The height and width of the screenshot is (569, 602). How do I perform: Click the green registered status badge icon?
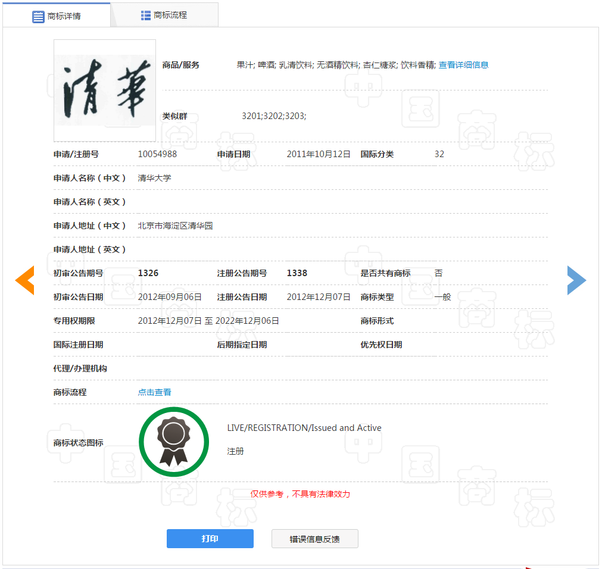click(x=174, y=442)
